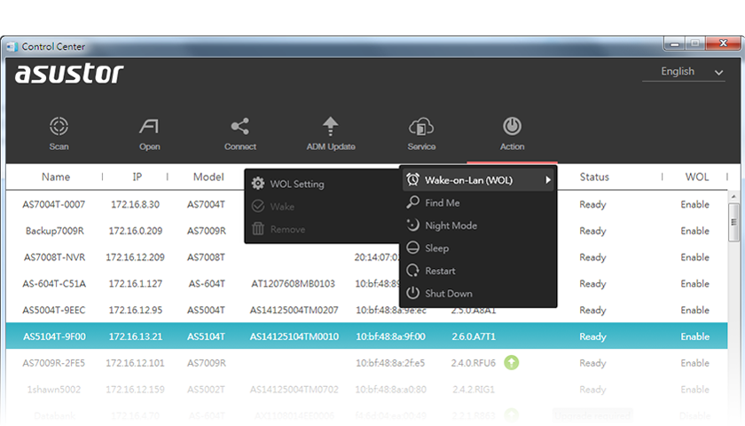This screenshot has width=745, height=426.
Task: Click WOL Enable for AS7008T-NVR row
Action: click(x=694, y=257)
